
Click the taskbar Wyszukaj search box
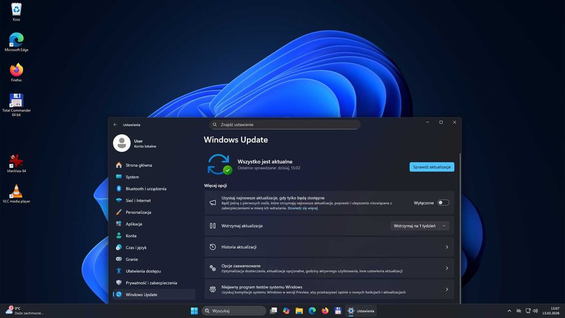point(233,311)
